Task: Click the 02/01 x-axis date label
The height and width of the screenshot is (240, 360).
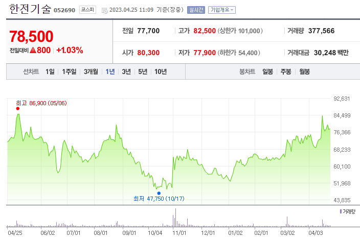Action: [261, 233]
